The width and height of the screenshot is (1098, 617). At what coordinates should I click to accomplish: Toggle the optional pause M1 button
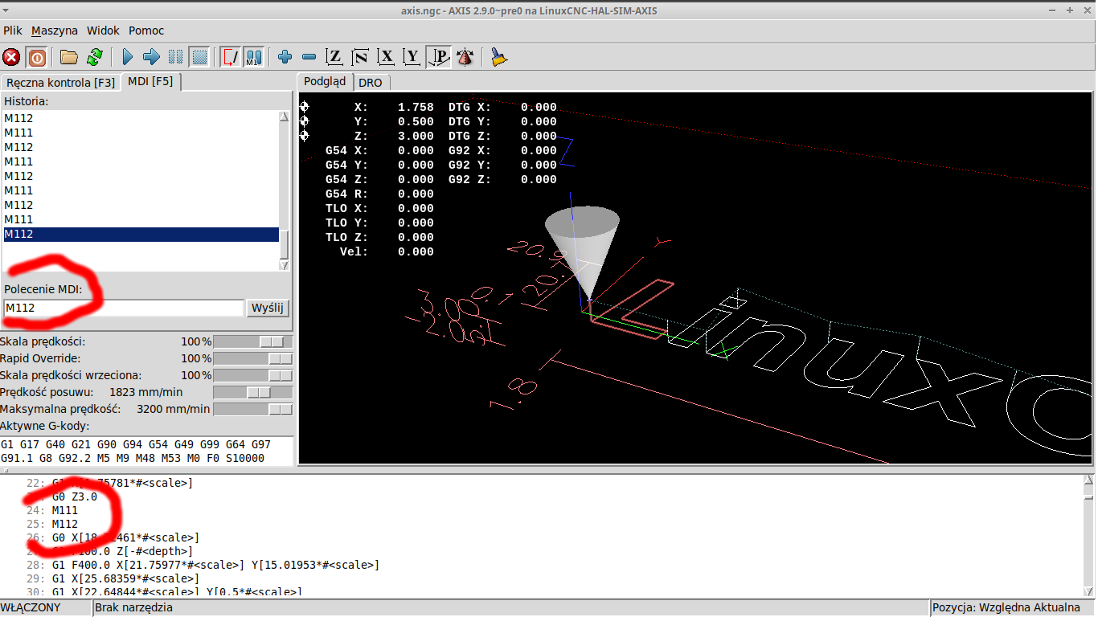point(254,57)
